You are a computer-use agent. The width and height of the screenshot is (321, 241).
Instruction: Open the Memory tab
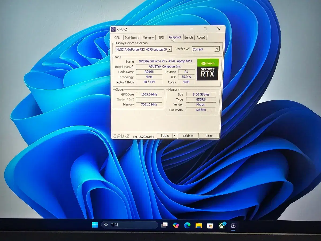pos(148,37)
